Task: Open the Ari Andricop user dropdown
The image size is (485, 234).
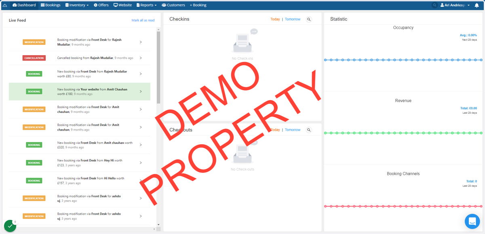Action: click(455, 5)
